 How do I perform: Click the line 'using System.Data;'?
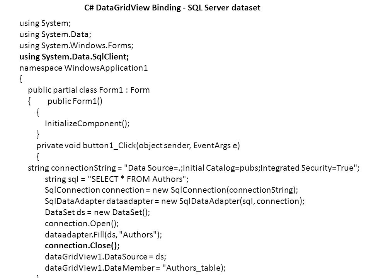tap(55, 34)
